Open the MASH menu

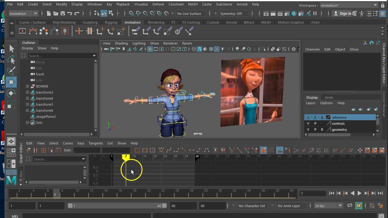[193, 4]
